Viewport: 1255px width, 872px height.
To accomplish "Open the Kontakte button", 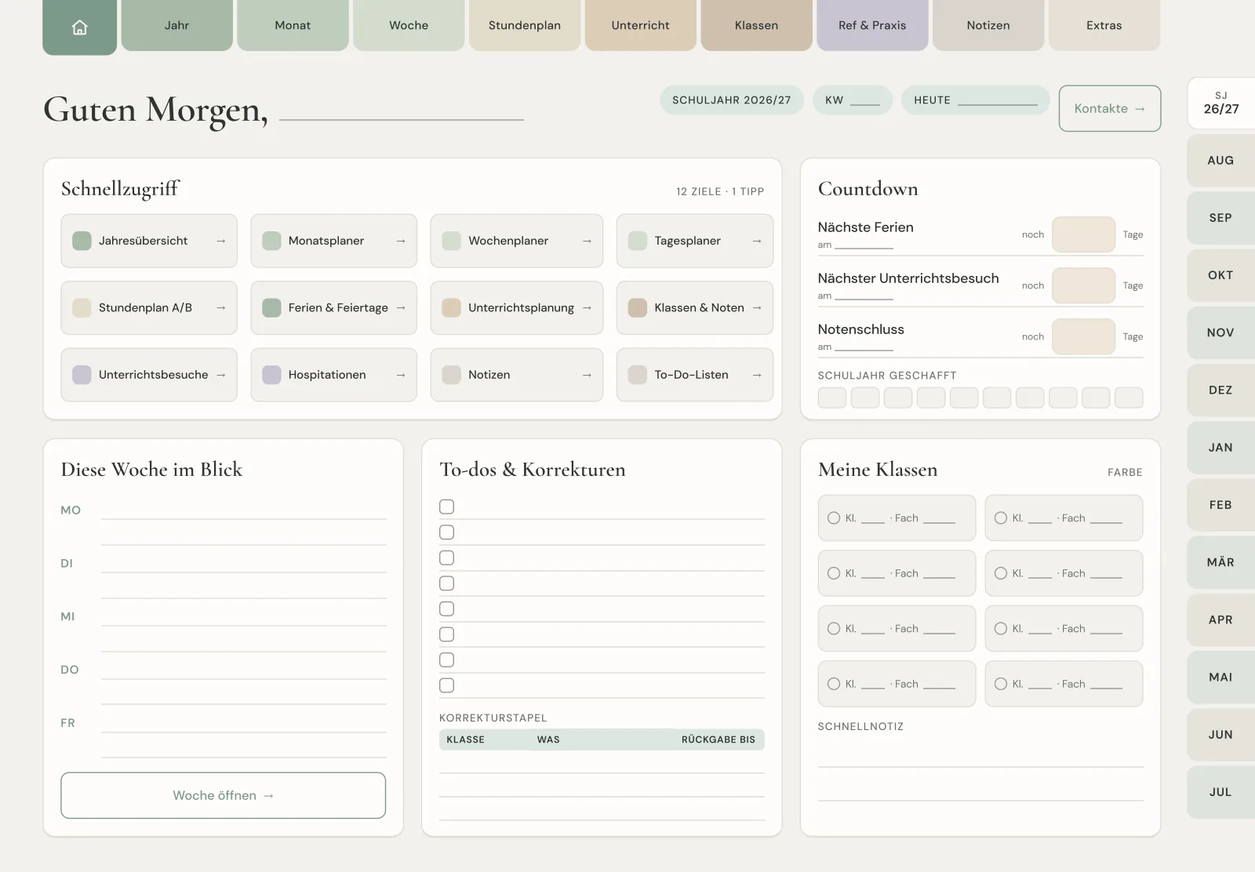I will pyautogui.click(x=1110, y=108).
